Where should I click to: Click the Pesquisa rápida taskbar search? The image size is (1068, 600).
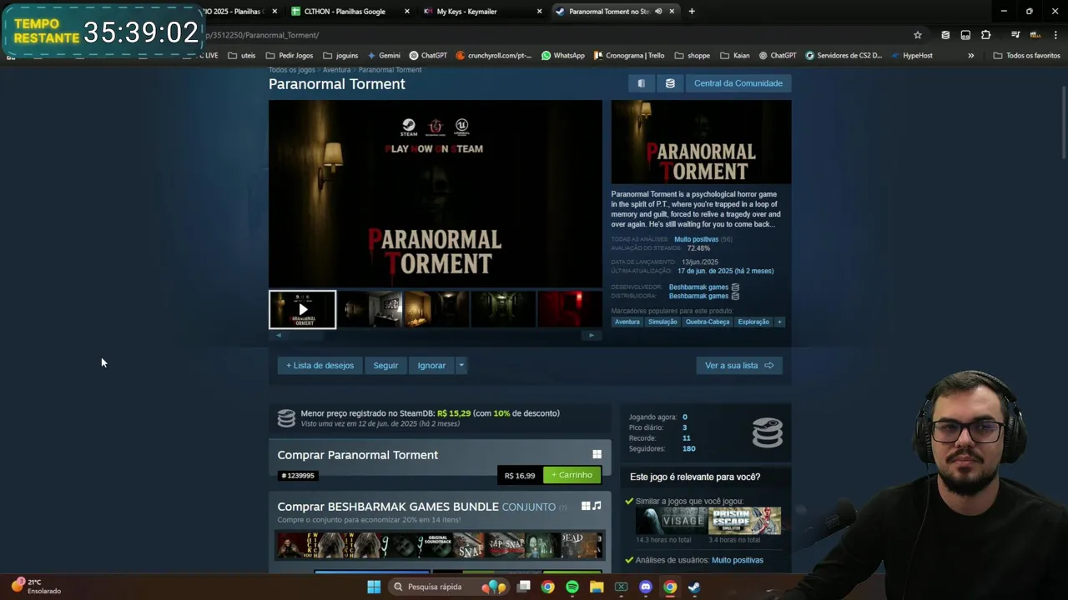(449, 587)
